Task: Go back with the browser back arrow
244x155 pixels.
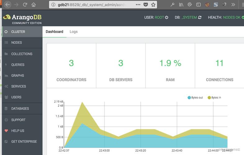Action: pos(7,5)
